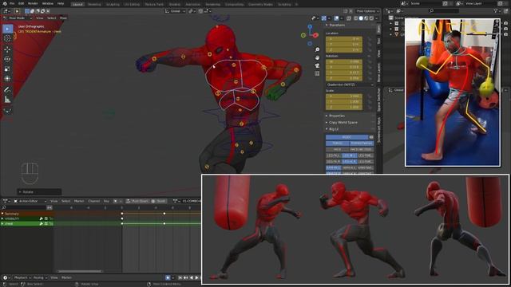
Task: Toggle only-selected filter in action editor search
Action: pos(50,207)
